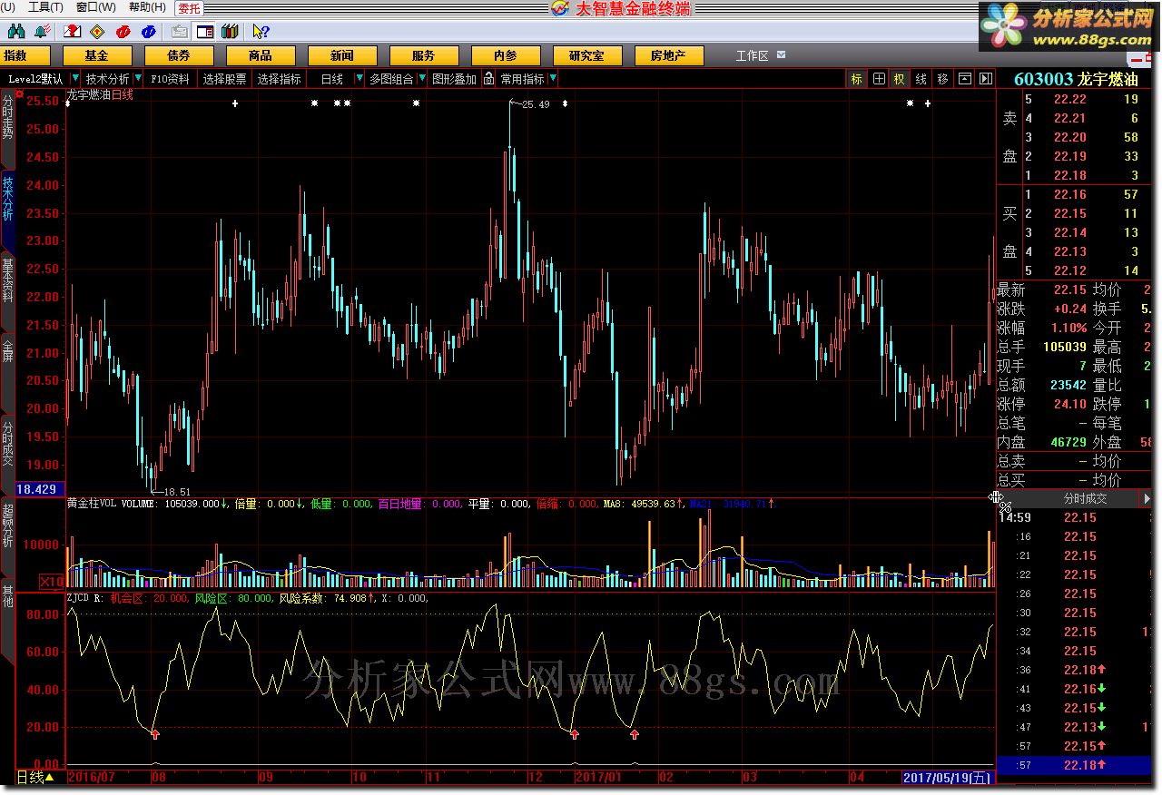Screen dimensions: 1162x795
Task: Collapse the right quote panel icon
Action: 985,79
